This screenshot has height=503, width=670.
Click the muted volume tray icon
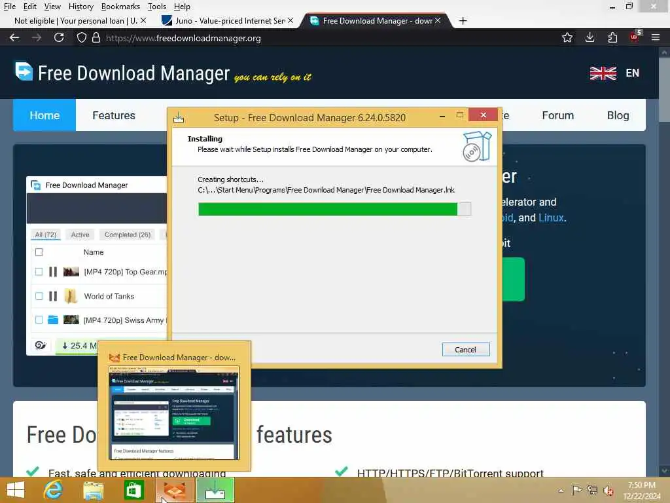[608, 491]
